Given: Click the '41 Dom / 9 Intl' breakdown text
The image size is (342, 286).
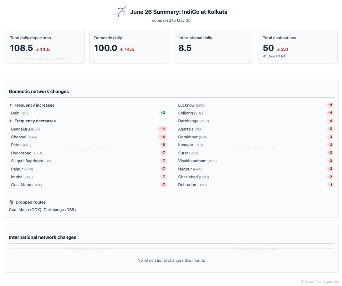Looking at the screenshot, I should point(274,56).
